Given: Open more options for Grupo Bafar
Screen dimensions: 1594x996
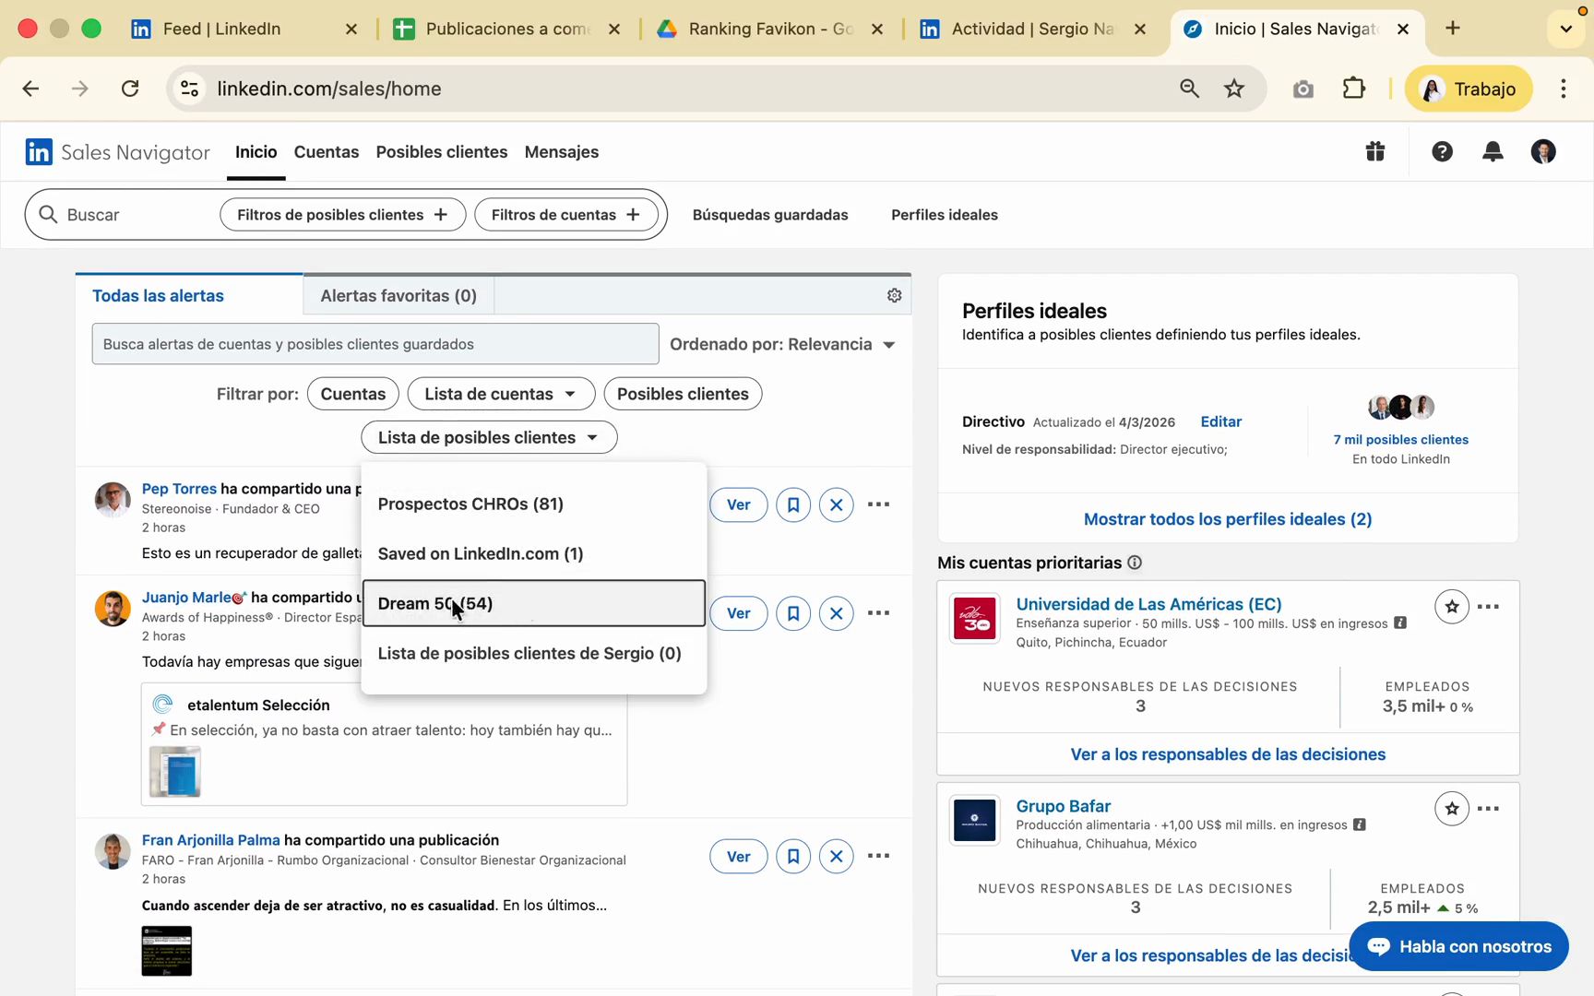Looking at the screenshot, I should pyautogui.click(x=1489, y=809).
